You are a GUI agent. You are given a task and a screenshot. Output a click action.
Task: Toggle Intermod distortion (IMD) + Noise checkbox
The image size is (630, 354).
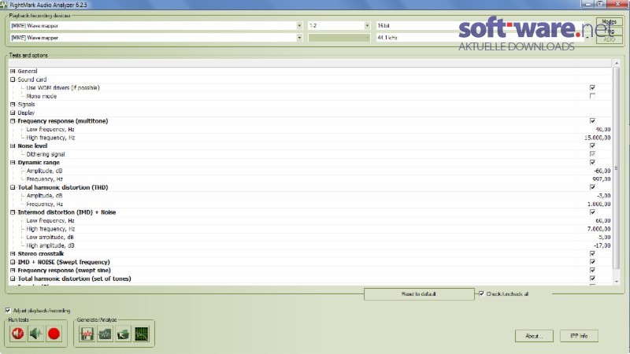pyautogui.click(x=592, y=212)
